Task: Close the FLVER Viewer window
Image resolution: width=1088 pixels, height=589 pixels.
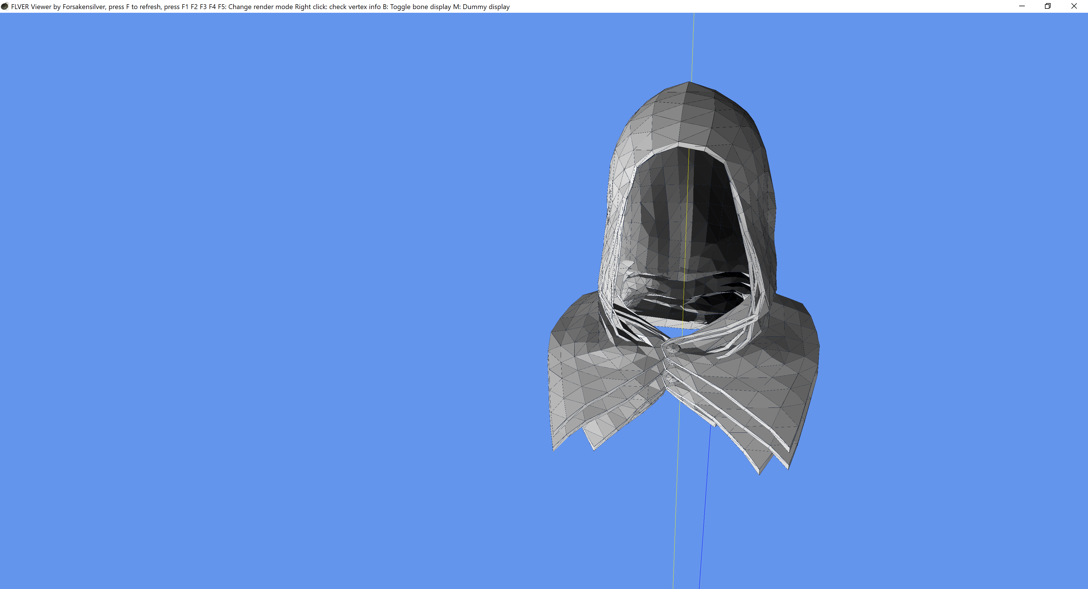Action: pyautogui.click(x=1074, y=6)
